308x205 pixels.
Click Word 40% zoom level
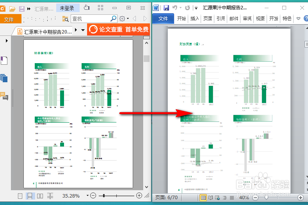pos(244,198)
